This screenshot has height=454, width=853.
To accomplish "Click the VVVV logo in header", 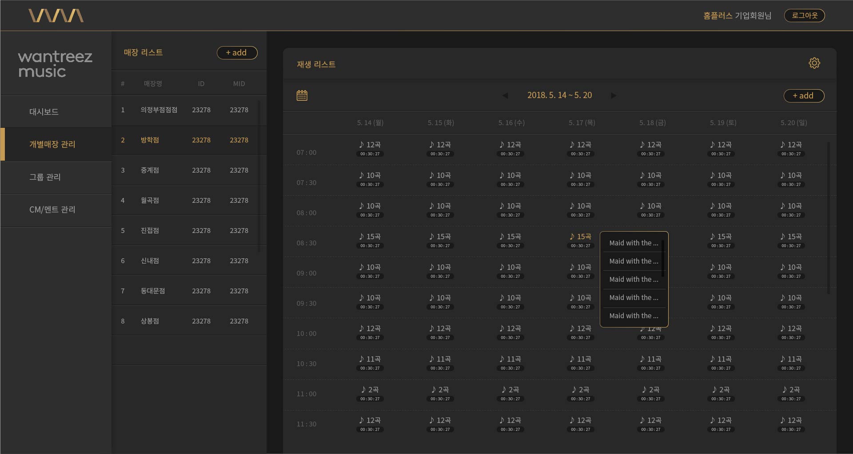I will click(56, 16).
